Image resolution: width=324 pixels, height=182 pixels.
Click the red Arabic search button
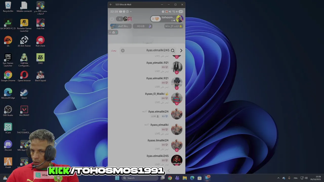114,51
